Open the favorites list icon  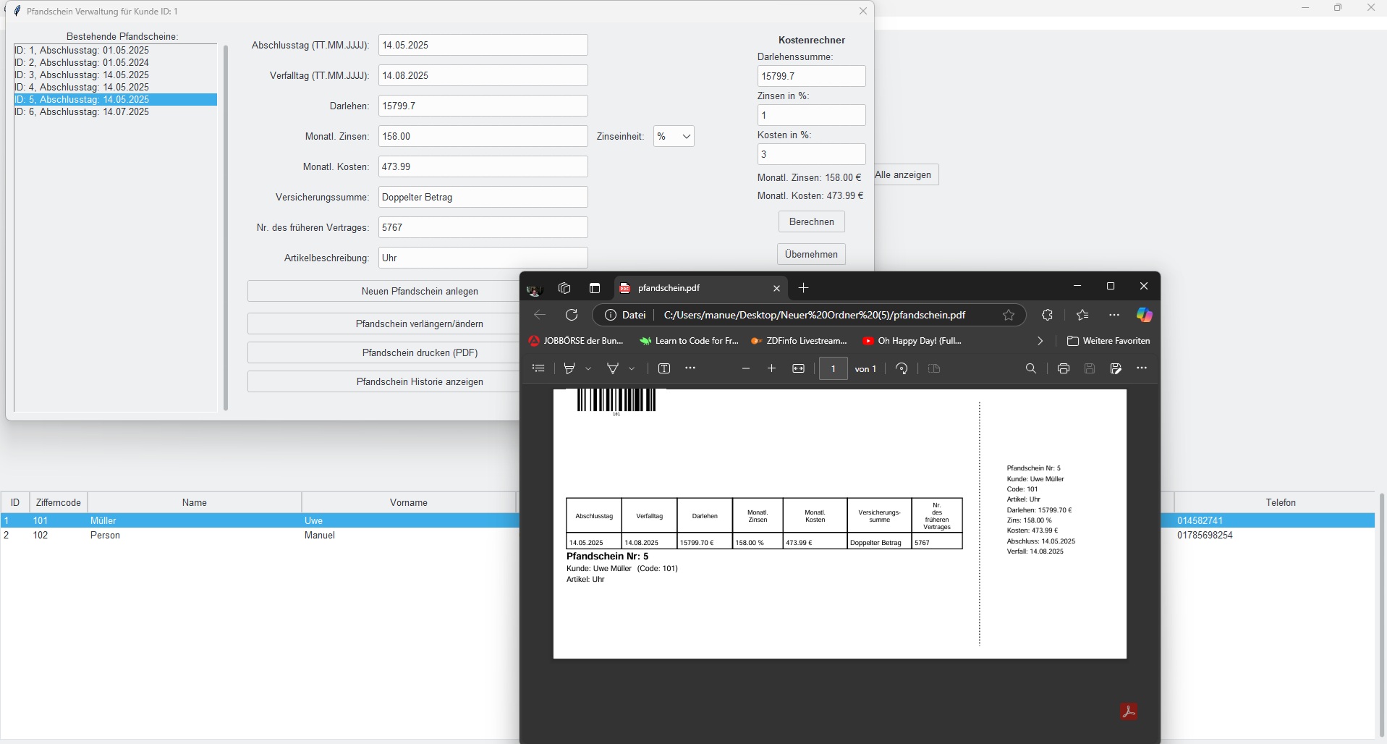(1082, 315)
